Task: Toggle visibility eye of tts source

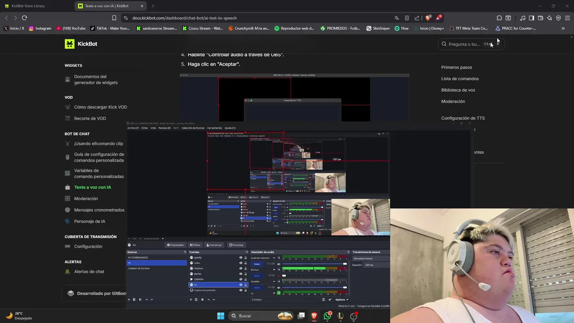Action: (x=241, y=285)
